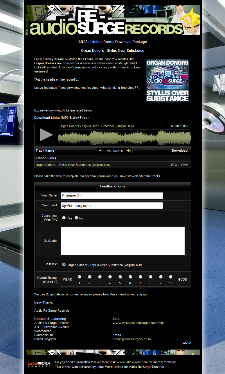Play the Stylus Over Substance track
This screenshot has height=374, width=225.
pyautogui.click(x=46, y=135)
